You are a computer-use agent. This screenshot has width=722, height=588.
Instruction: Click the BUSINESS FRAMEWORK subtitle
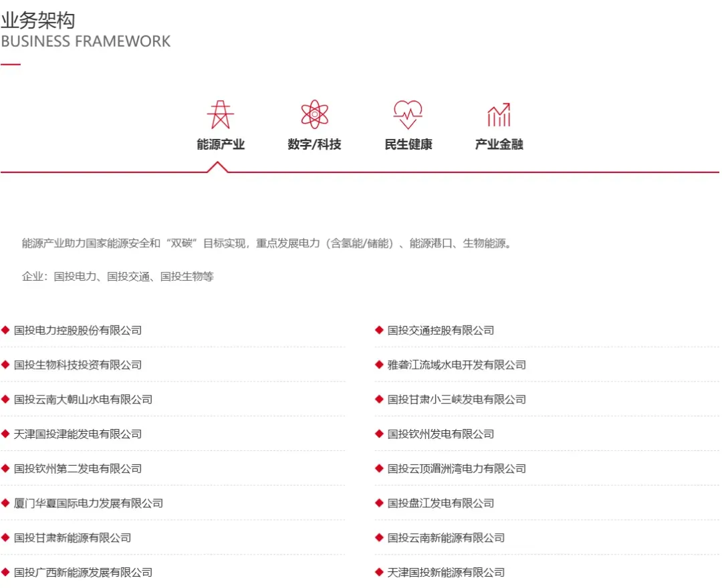(86, 41)
